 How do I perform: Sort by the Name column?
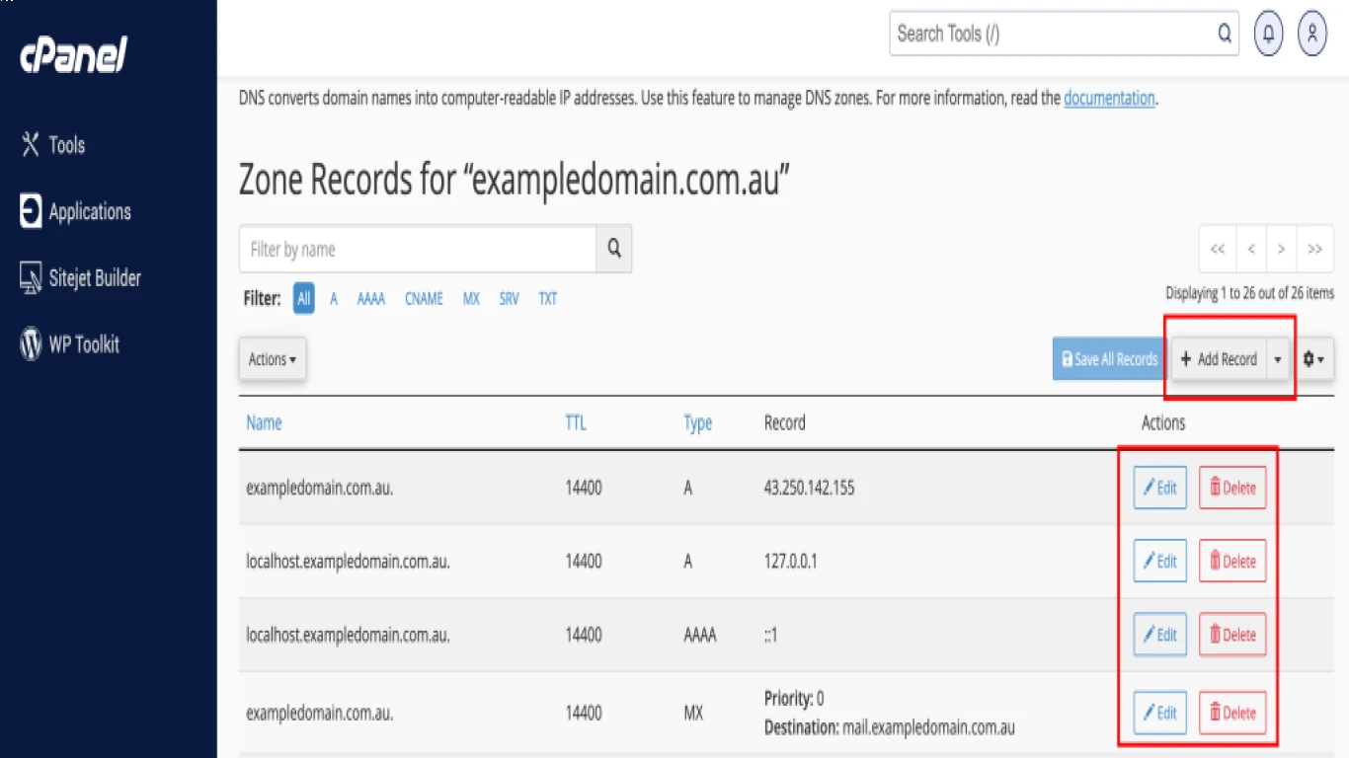[x=264, y=422]
